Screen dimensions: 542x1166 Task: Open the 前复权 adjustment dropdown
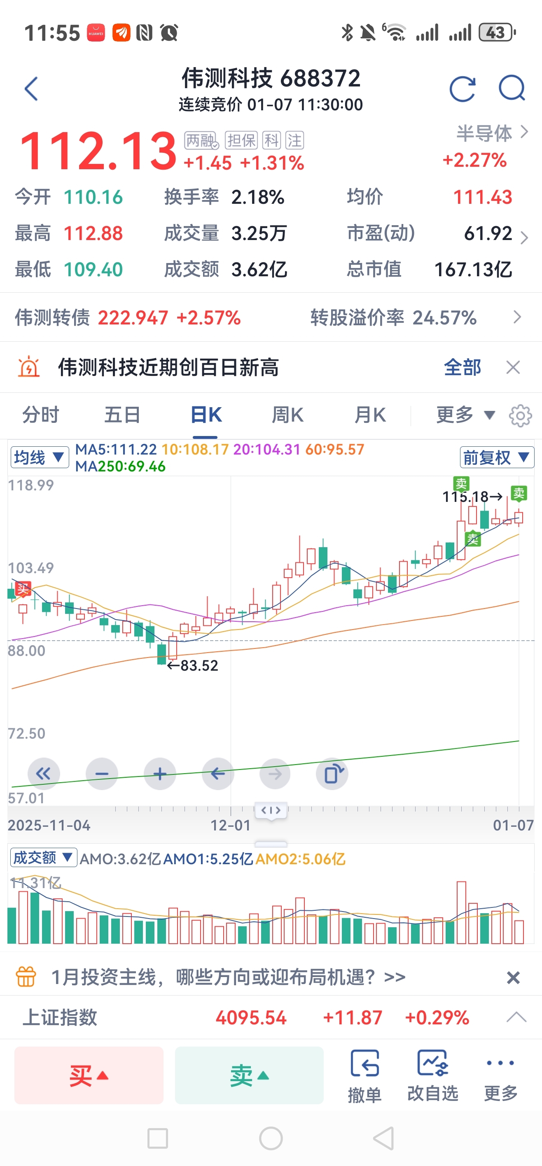[496, 457]
